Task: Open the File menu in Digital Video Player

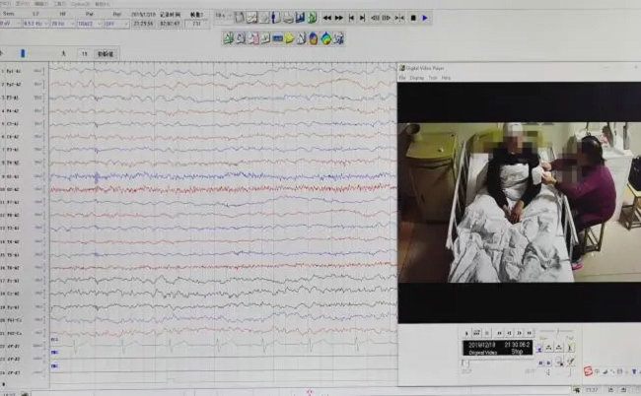Action: click(402, 77)
